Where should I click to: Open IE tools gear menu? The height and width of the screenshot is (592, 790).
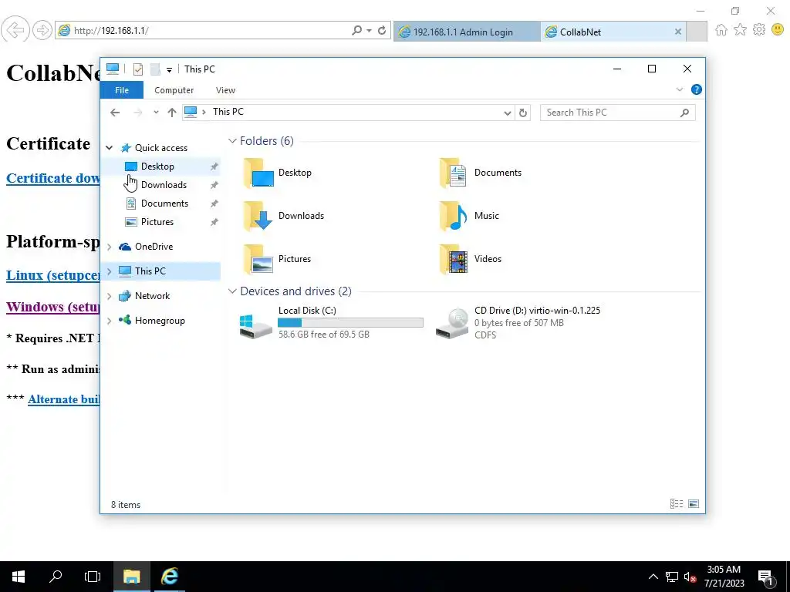click(x=759, y=30)
